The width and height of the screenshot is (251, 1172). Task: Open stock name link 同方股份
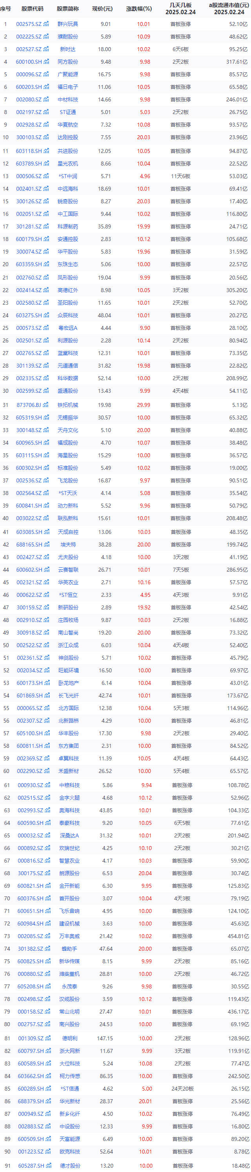pyautogui.click(x=67, y=61)
